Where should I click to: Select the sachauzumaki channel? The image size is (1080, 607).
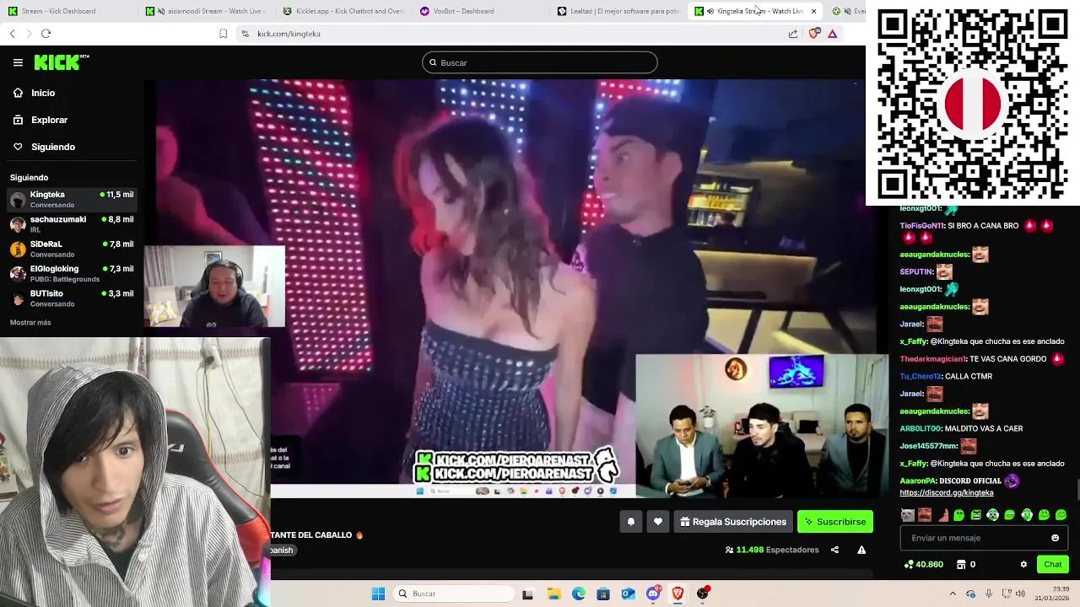point(72,223)
